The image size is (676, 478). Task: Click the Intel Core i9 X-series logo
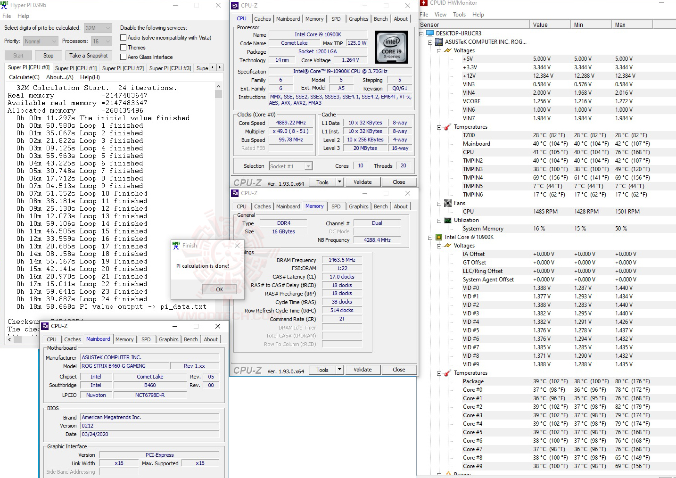coord(391,47)
